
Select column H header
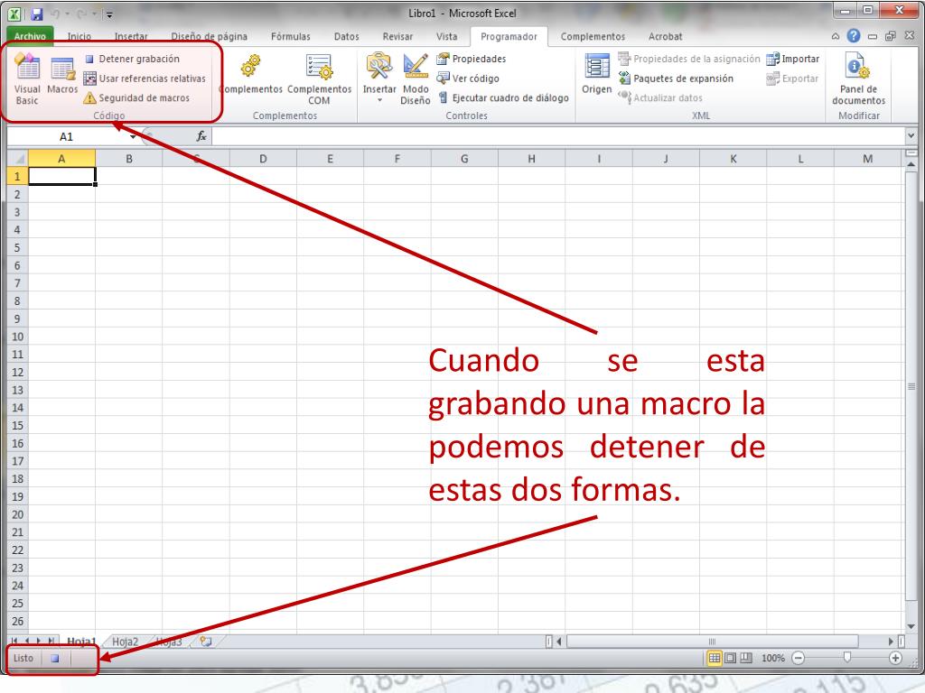531,159
